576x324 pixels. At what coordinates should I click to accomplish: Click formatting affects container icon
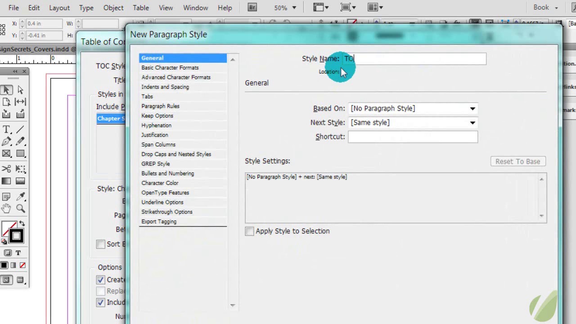(x=8, y=253)
